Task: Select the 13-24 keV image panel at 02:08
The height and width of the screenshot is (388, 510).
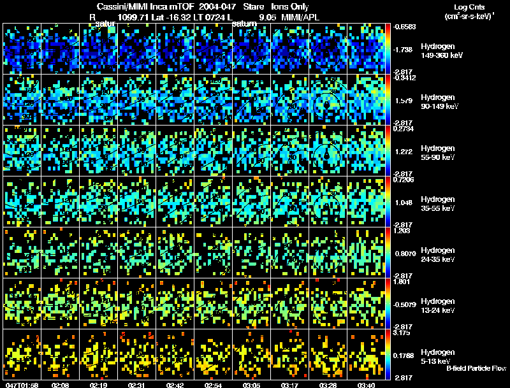Action: (x=60, y=303)
